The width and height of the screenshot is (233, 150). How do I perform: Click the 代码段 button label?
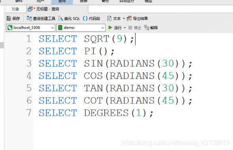(x=94, y=19)
